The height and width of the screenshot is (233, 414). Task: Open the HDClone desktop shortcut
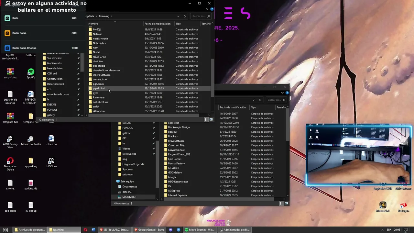tap(51, 163)
